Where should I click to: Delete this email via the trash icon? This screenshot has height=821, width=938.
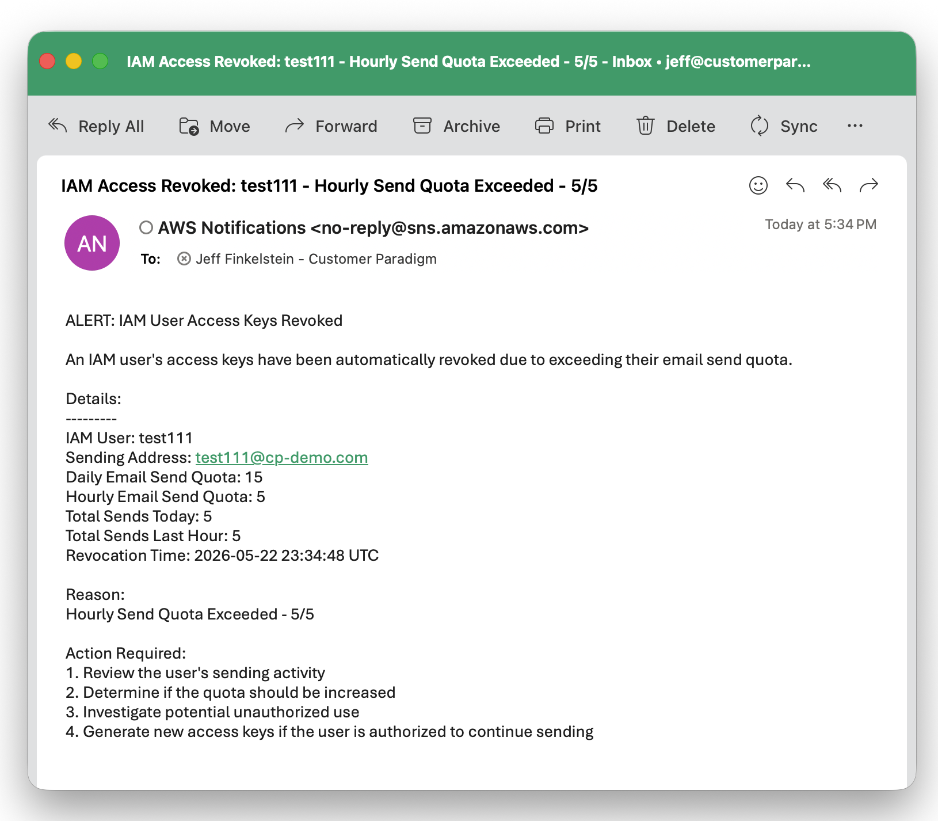(676, 126)
